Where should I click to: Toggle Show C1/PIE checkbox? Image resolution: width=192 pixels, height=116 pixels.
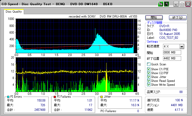point(149,69)
